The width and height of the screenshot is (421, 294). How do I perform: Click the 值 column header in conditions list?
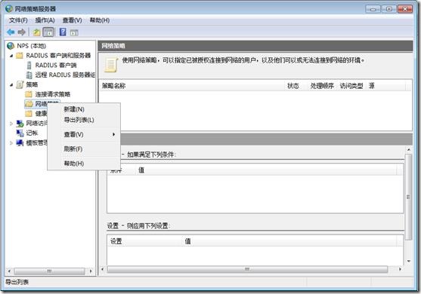click(x=265, y=170)
